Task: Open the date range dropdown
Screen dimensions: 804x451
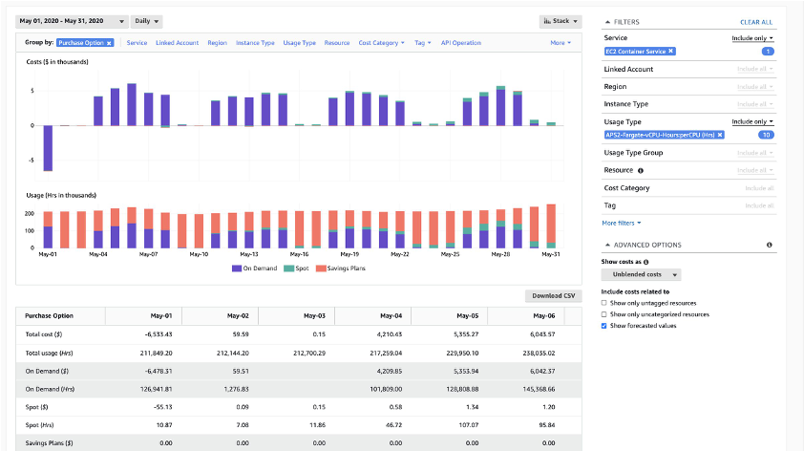Action: 73,21
